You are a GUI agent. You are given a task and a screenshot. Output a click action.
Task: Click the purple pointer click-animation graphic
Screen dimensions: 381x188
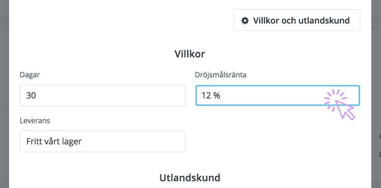pyautogui.click(x=340, y=104)
